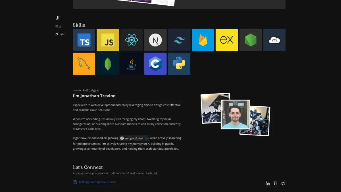341x192 pixels.
Task: Click the TypeScript skill tile
Action: (x=84, y=40)
